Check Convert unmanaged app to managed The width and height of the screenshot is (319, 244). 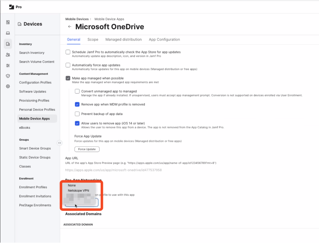click(77, 91)
